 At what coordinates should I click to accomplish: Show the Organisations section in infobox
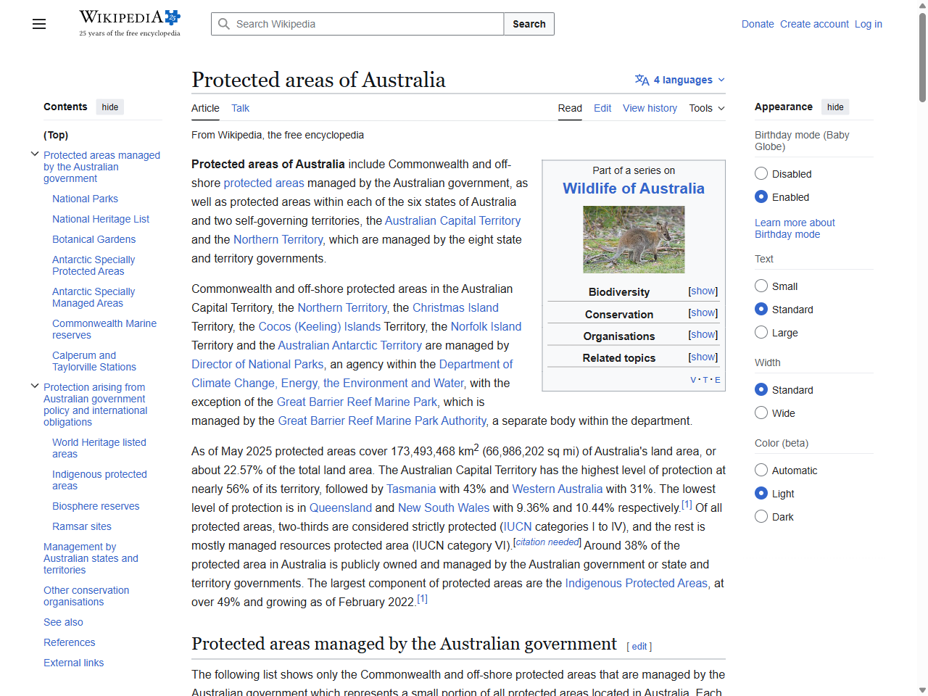click(703, 334)
